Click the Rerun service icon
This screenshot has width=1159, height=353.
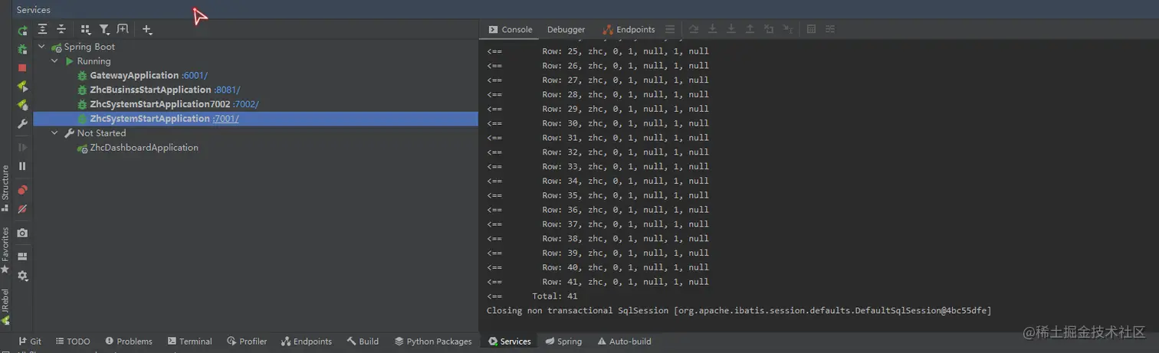[x=22, y=31]
